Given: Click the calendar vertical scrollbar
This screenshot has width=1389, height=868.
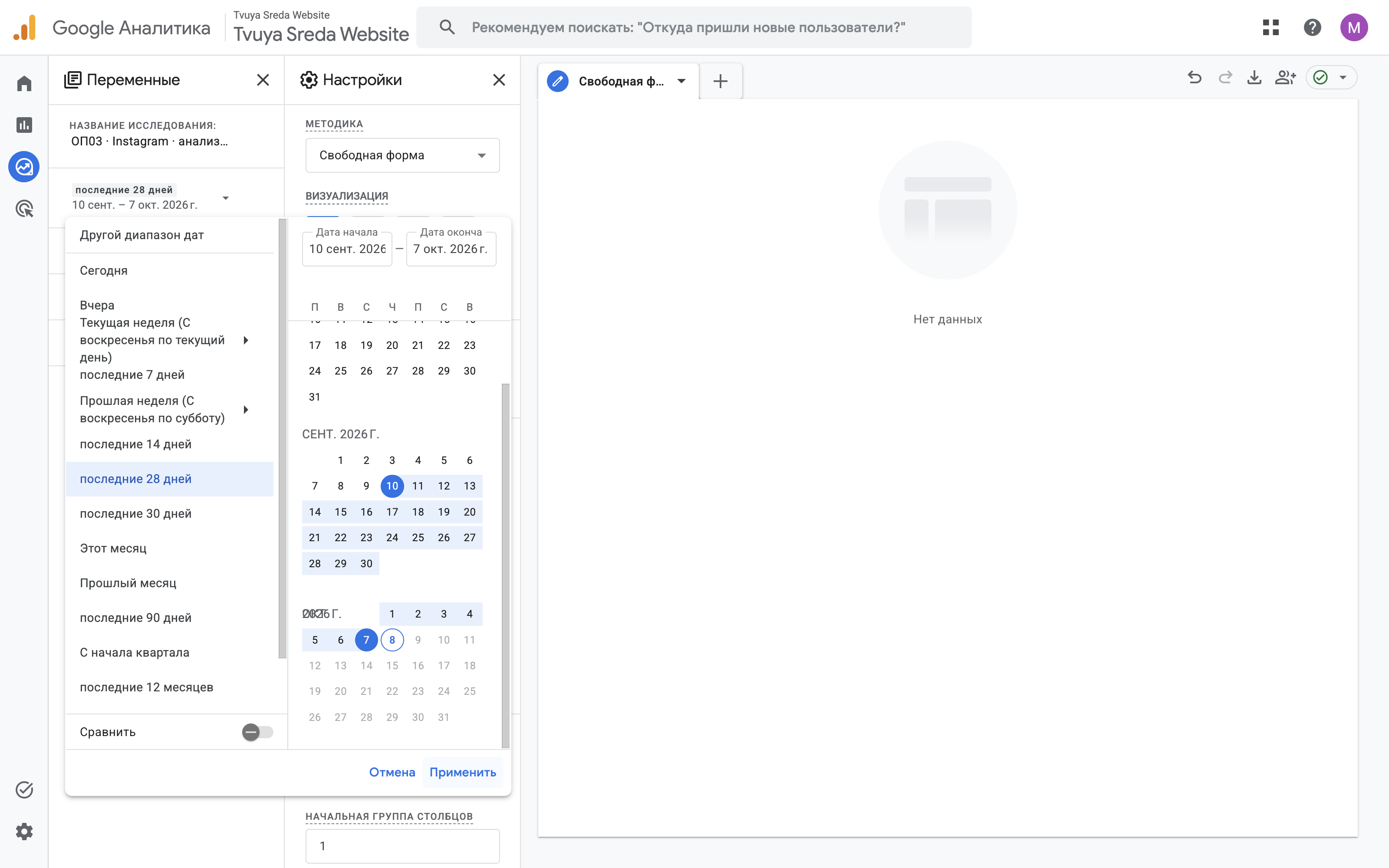Looking at the screenshot, I should click(x=505, y=566).
